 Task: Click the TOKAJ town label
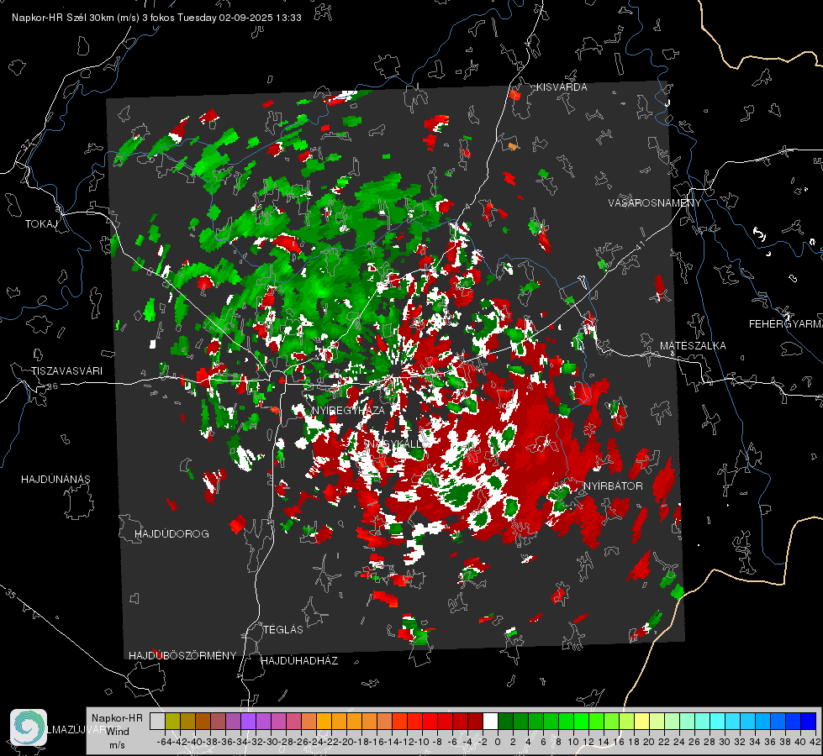point(41,224)
